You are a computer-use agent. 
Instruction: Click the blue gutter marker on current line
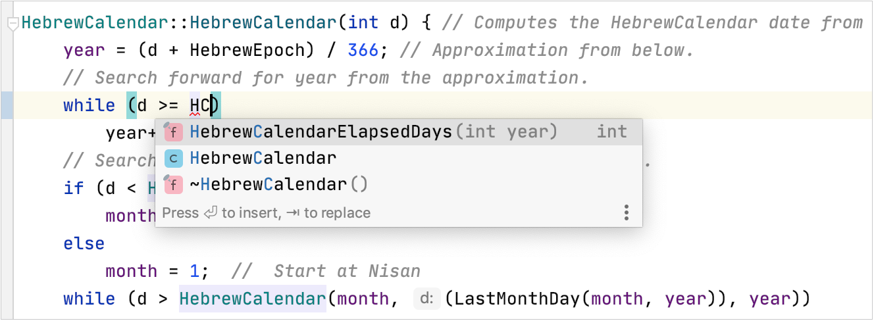pyautogui.click(x=7, y=105)
